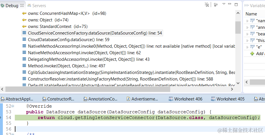Viewport: 265px width, 135px height.
Task: Close the Debug tab with its X
Action: [22, 5]
